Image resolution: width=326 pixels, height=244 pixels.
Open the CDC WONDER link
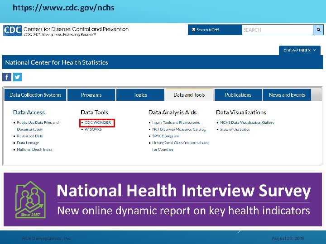(97, 122)
